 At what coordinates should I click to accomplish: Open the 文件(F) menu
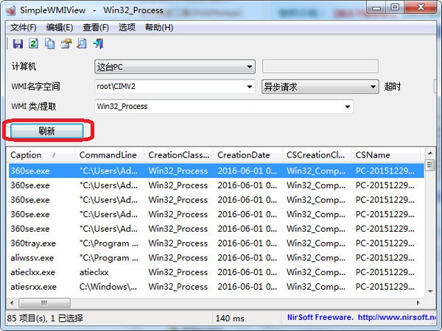(x=24, y=28)
